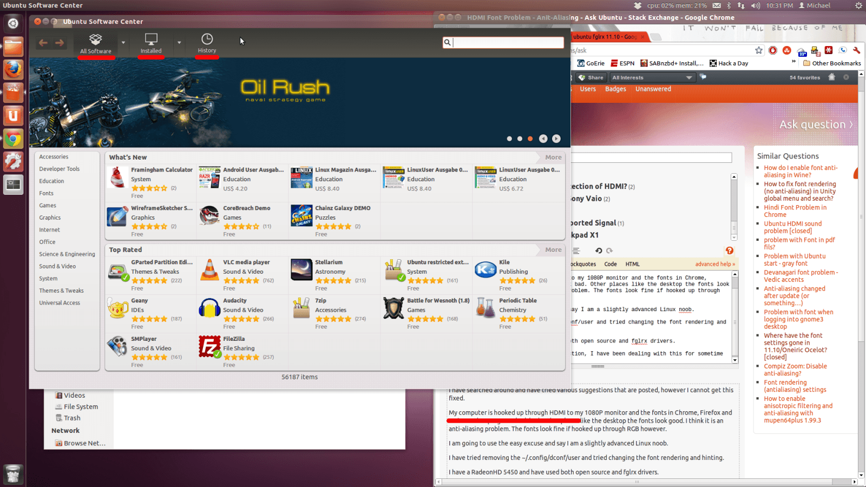Image resolution: width=866 pixels, height=487 pixels.
Task: Click the Ask question link
Action: click(816, 124)
